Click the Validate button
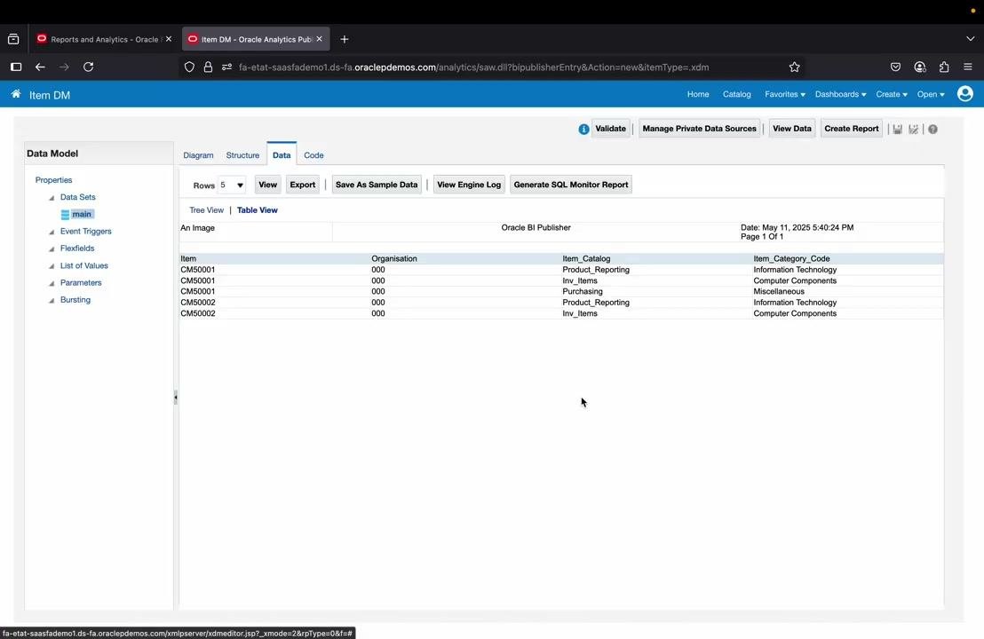Viewport: 984px width, 639px height. click(x=611, y=129)
